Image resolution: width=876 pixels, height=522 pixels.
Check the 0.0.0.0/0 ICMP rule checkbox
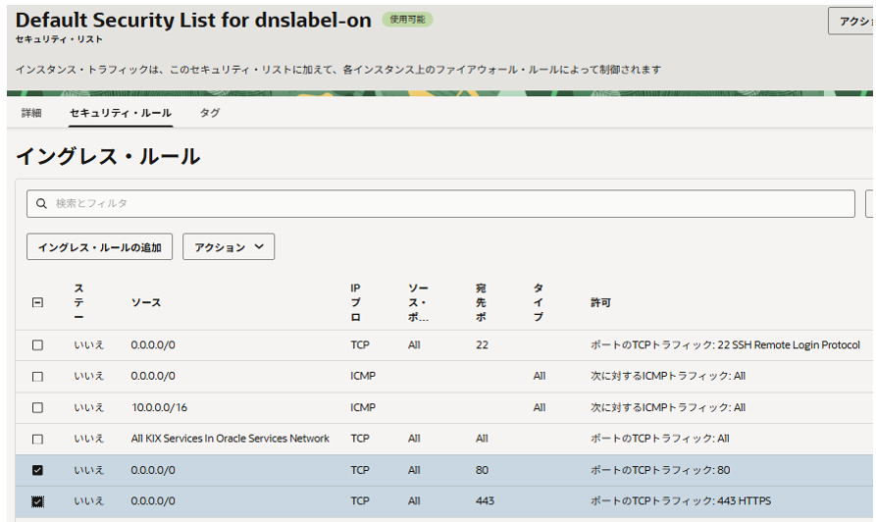coord(38,377)
